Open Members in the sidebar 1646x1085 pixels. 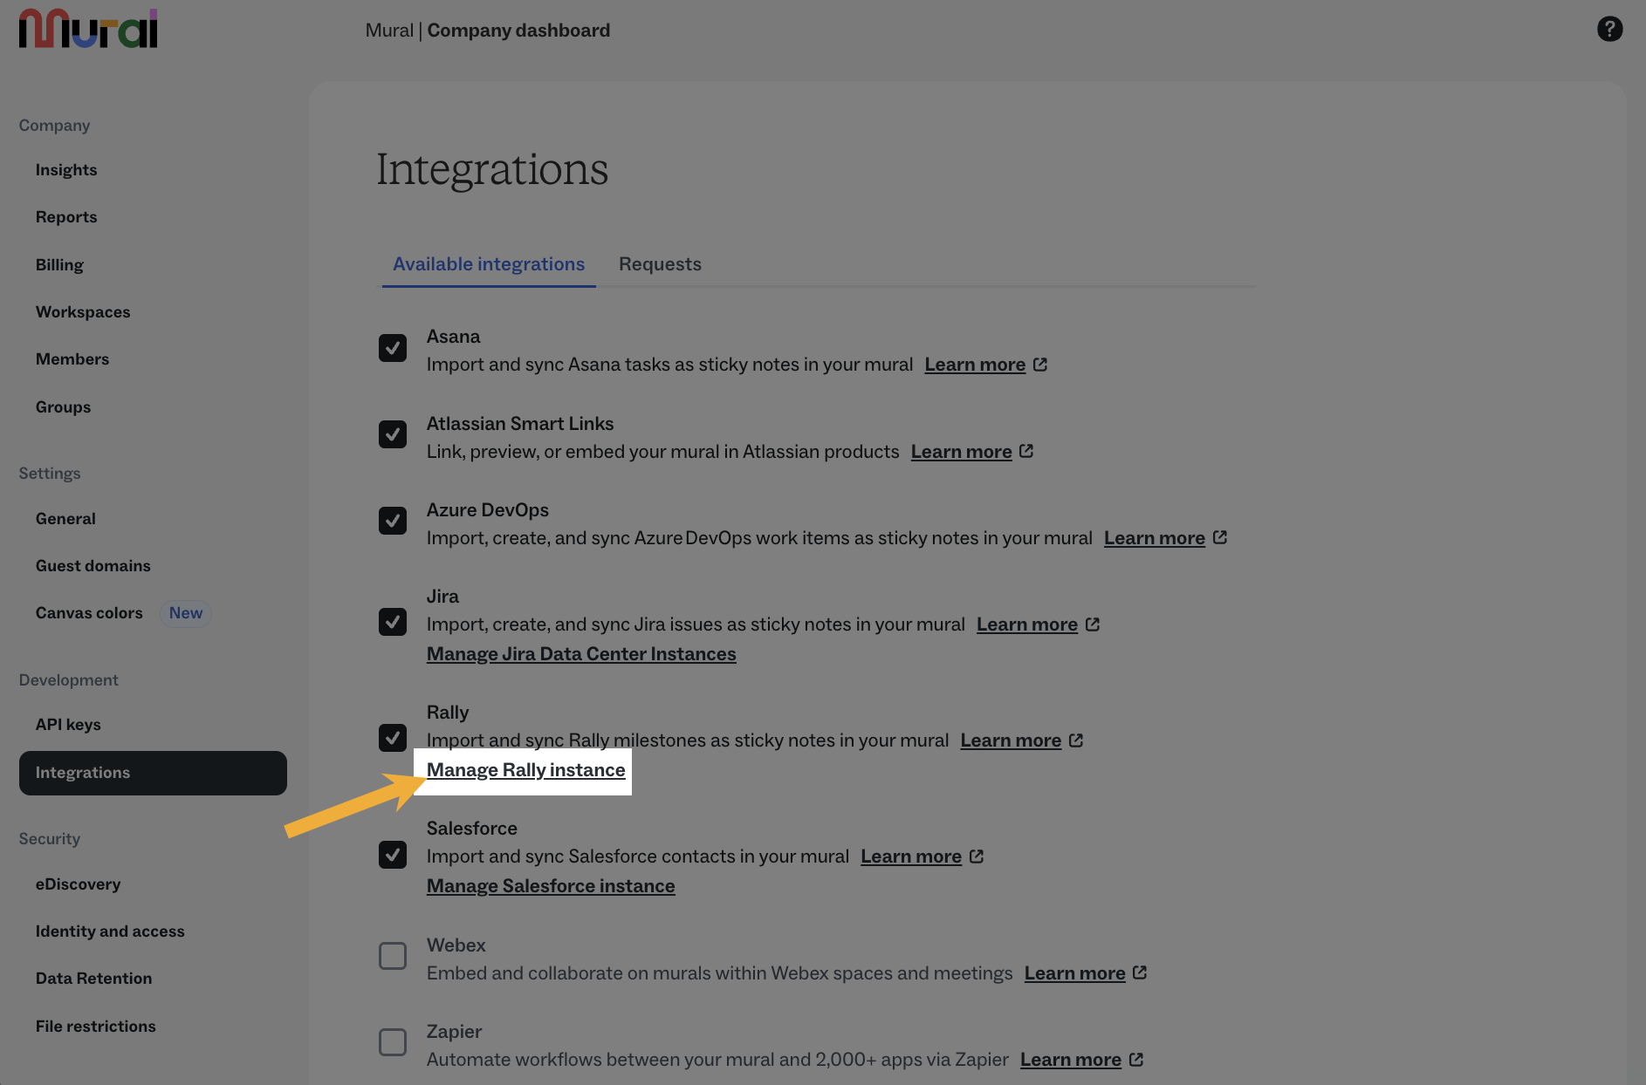coord(72,359)
